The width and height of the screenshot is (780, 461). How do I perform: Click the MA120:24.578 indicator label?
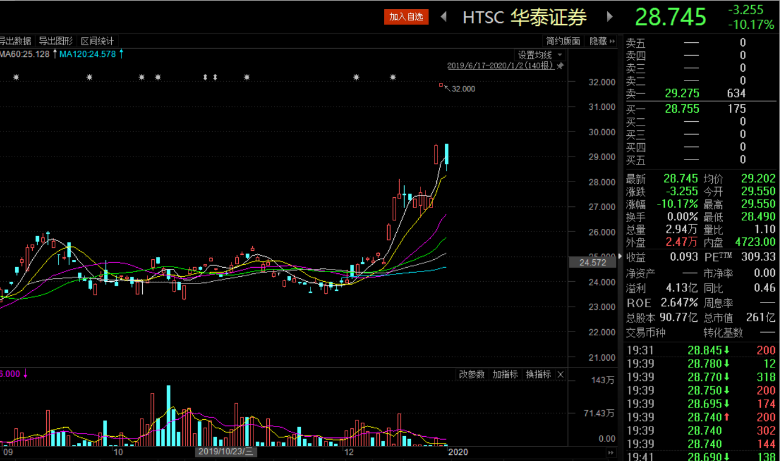point(87,54)
